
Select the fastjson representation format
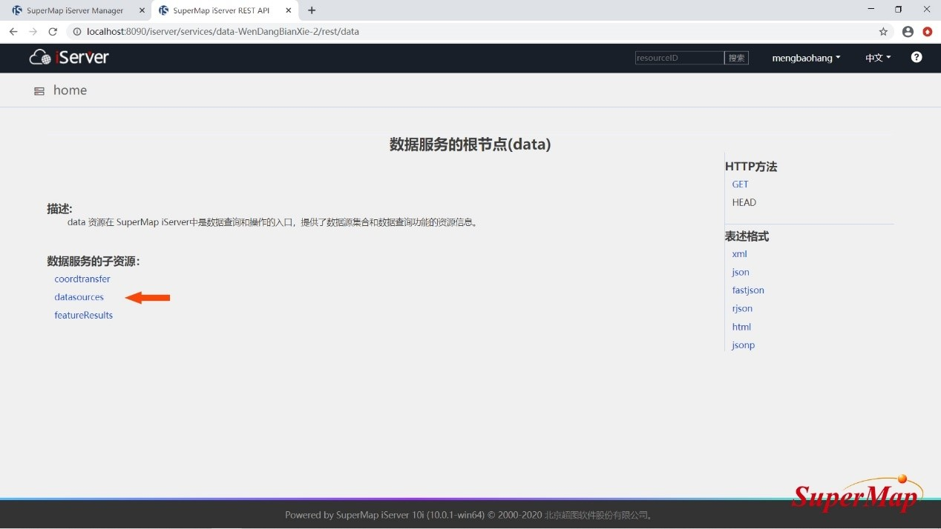(748, 290)
